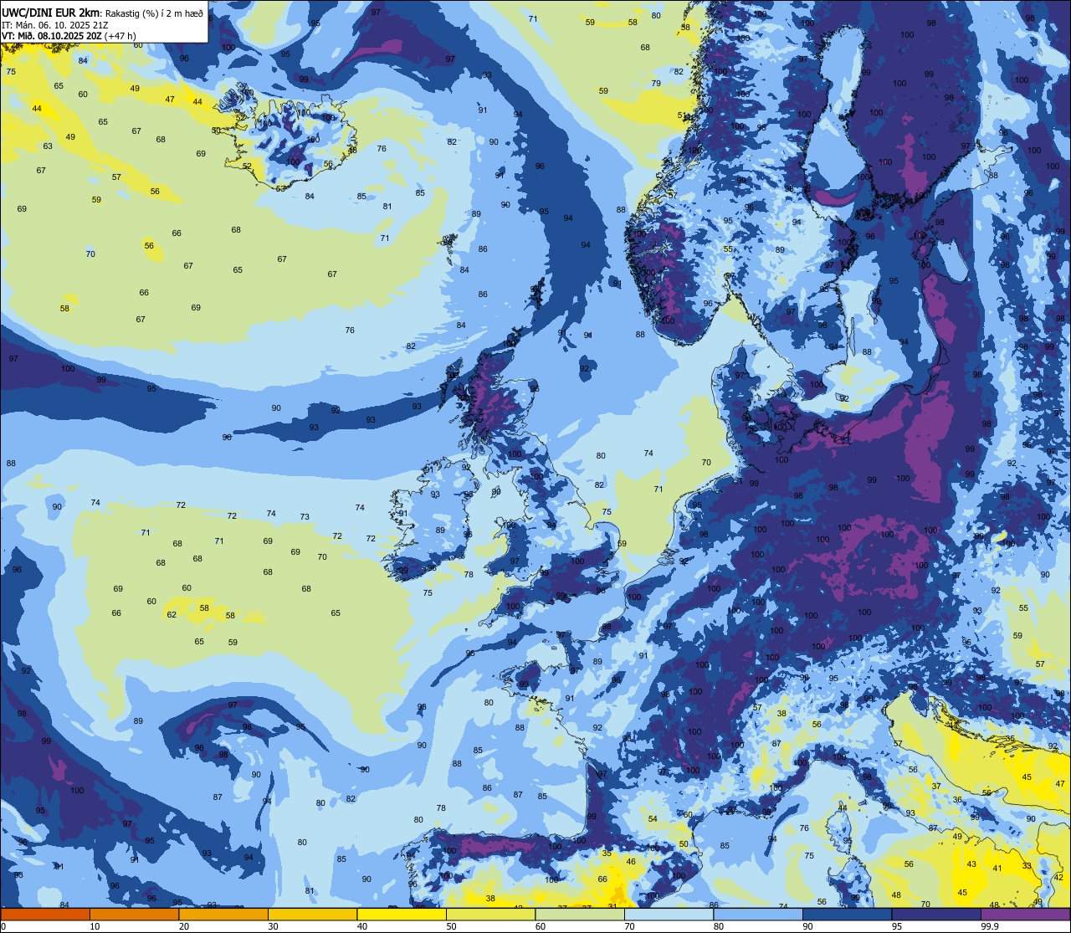The height and width of the screenshot is (933, 1071).
Task: Click the value 53 south of Iceland
Action: 280,188
